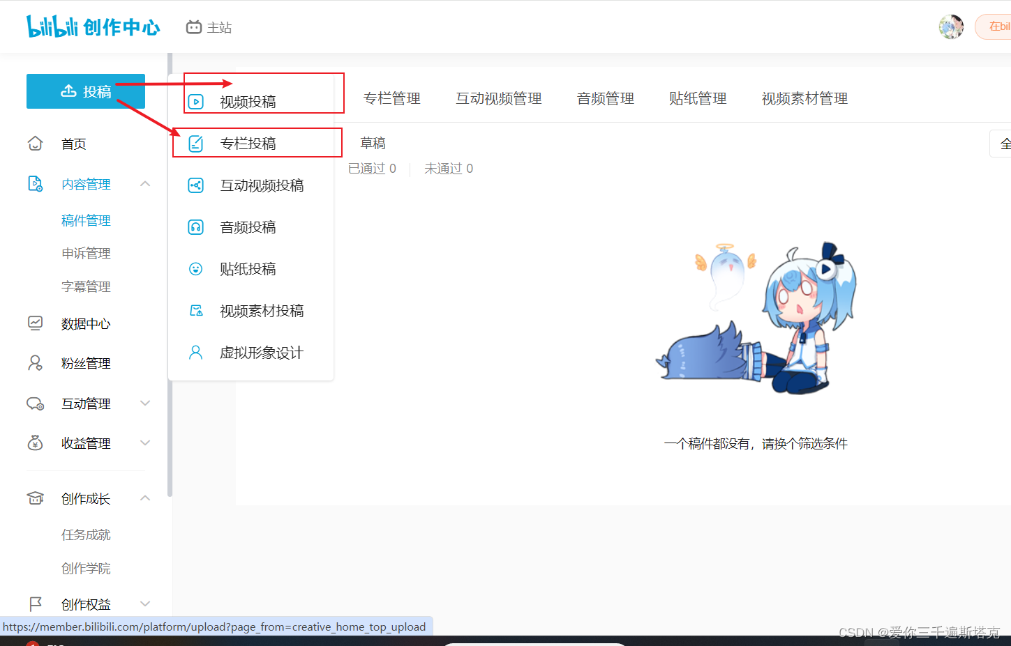Click the 数据中心 chart icon
Screen dimensions: 1011x646
coord(35,323)
